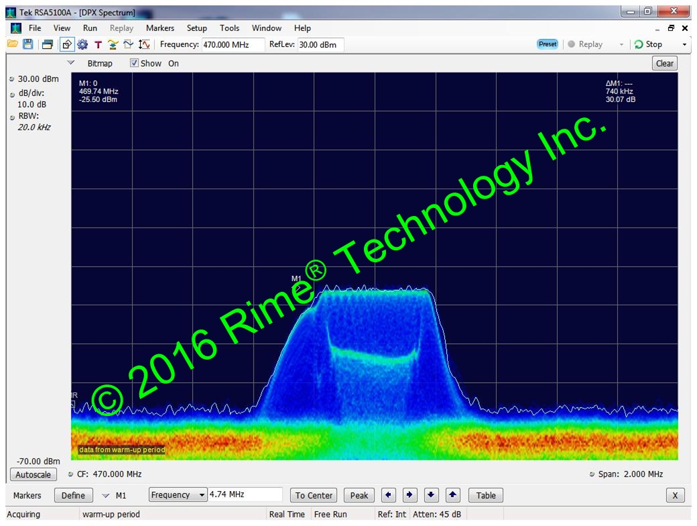Click the red T Trigger icon
Screen dimensions: 697x526
point(99,44)
